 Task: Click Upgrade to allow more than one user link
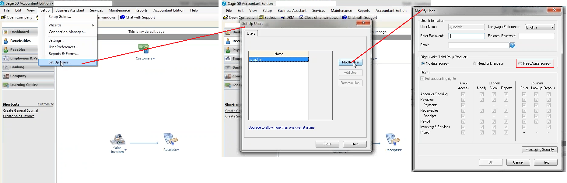[281, 127]
